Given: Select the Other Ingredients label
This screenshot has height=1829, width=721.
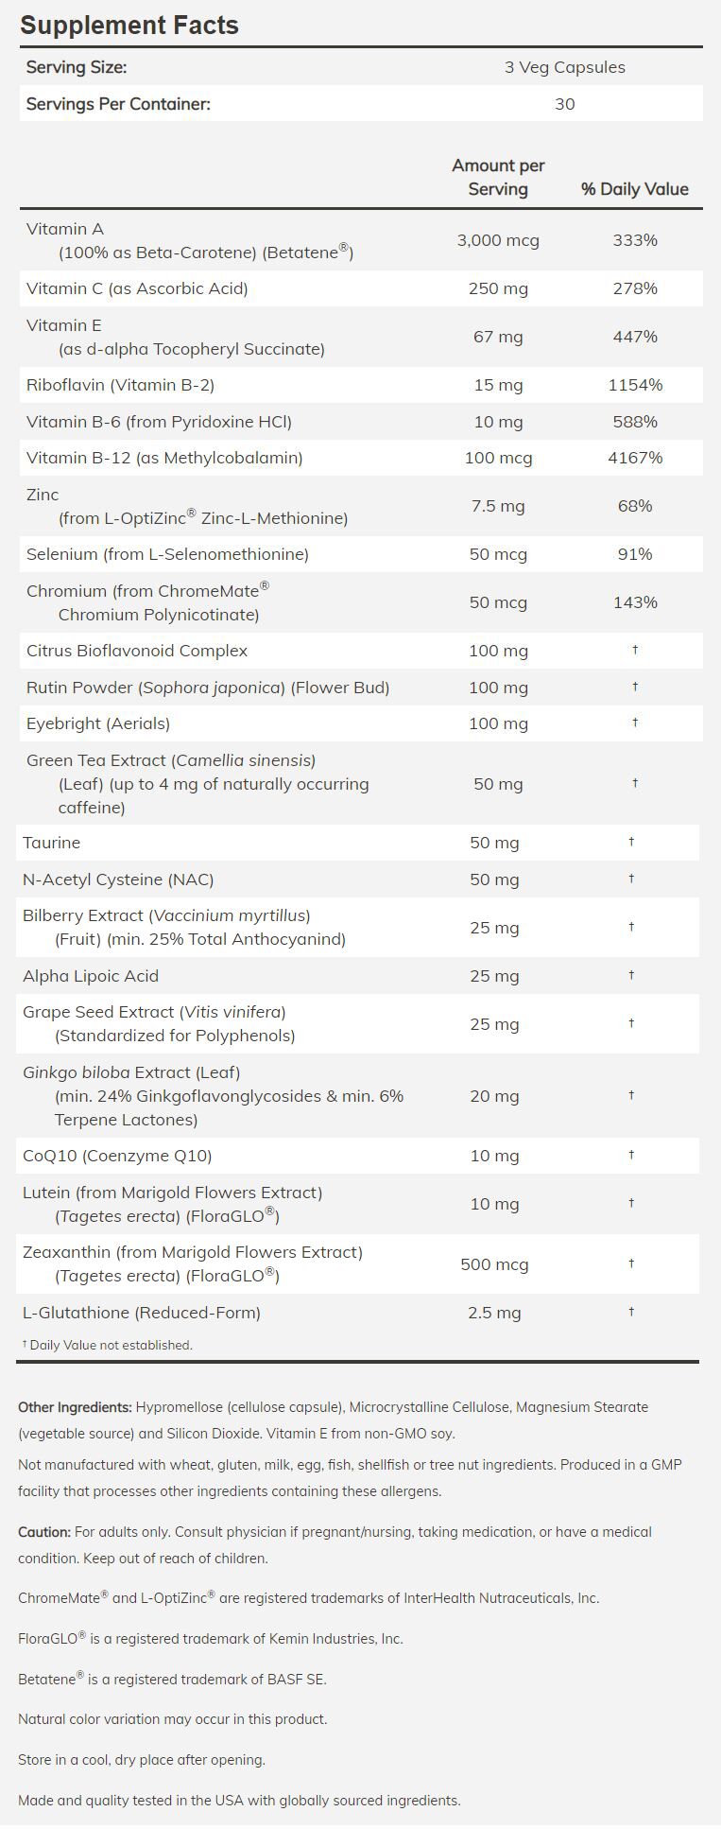Looking at the screenshot, I should (75, 1407).
